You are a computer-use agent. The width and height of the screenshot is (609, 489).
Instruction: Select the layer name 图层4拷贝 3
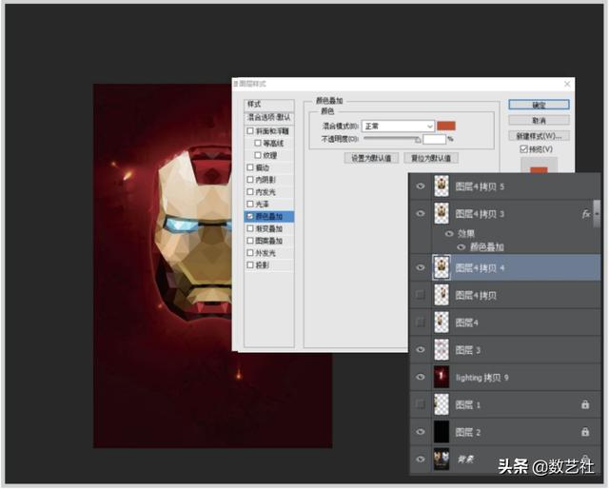click(480, 214)
